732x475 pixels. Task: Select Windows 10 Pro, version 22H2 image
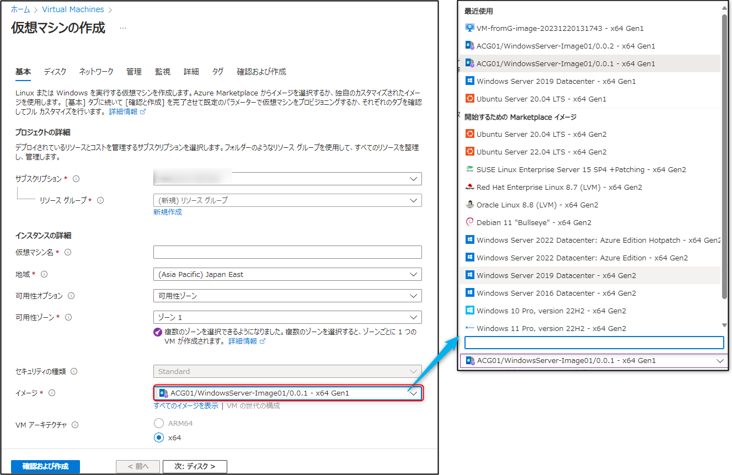point(590,311)
